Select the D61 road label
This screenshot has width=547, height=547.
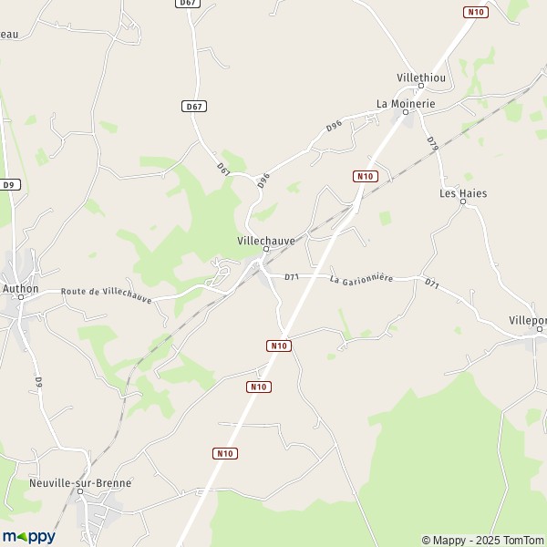tap(223, 170)
